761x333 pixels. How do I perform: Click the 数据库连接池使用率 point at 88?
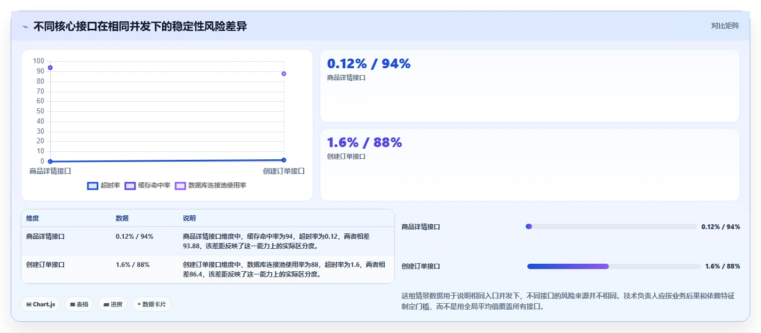click(284, 74)
